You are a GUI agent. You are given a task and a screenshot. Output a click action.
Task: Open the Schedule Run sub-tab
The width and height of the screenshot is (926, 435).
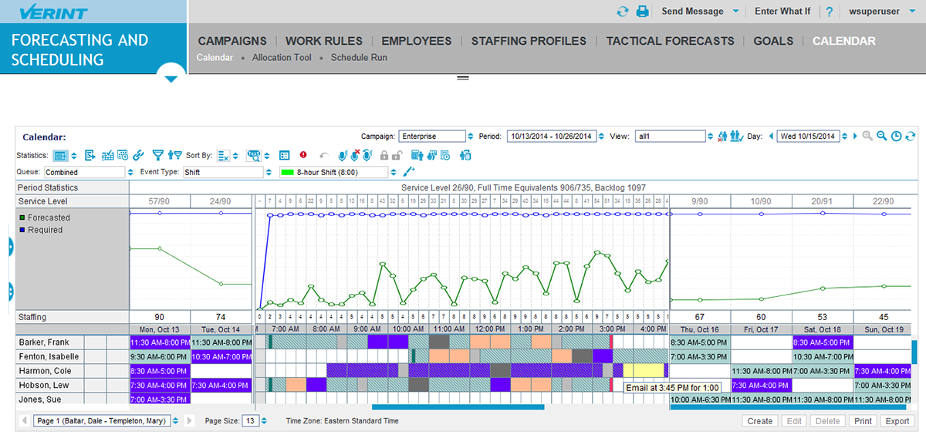pos(359,57)
